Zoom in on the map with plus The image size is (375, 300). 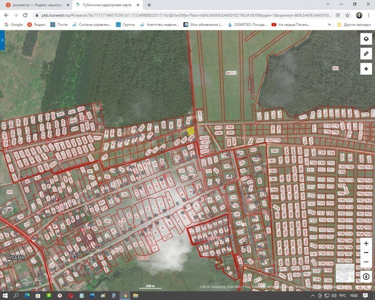pos(366,243)
